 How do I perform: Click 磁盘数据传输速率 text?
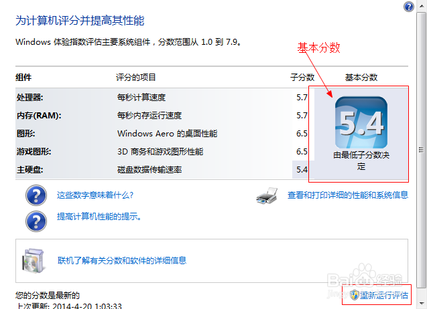(149, 170)
